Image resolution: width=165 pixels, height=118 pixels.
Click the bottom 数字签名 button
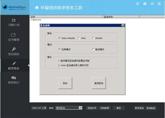pyautogui.click(x=139, y=108)
